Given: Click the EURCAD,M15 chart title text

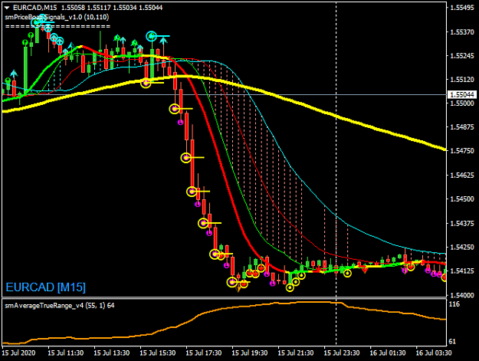Looking at the screenshot, I should 34,8.
